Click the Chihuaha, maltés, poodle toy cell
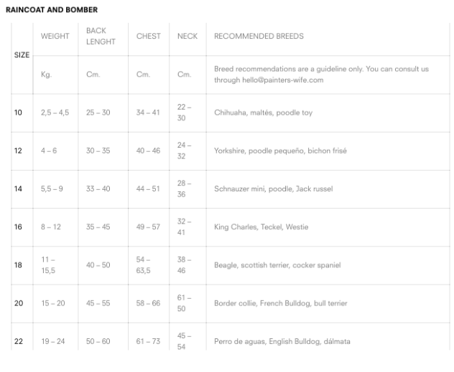This screenshot has height=372, width=454. point(263,113)
